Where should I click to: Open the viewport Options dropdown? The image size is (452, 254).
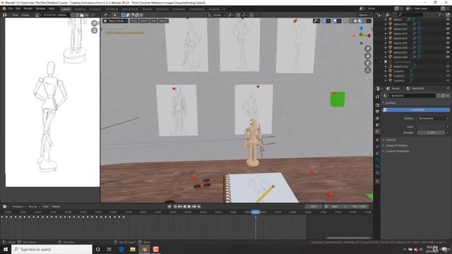pos(364,15)
